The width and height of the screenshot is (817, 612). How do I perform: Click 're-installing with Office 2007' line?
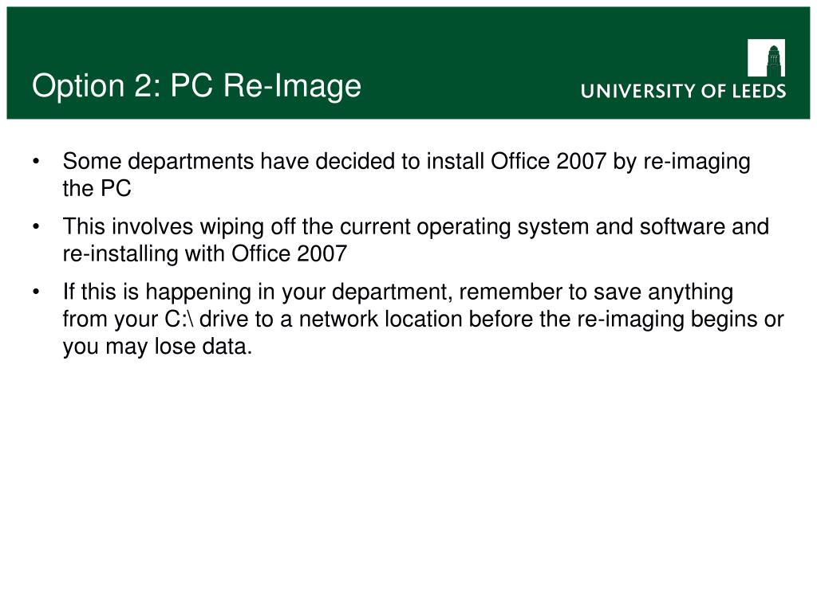(x=205, y=254)
